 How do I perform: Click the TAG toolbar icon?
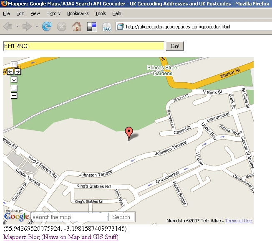[x=107, y=27]
